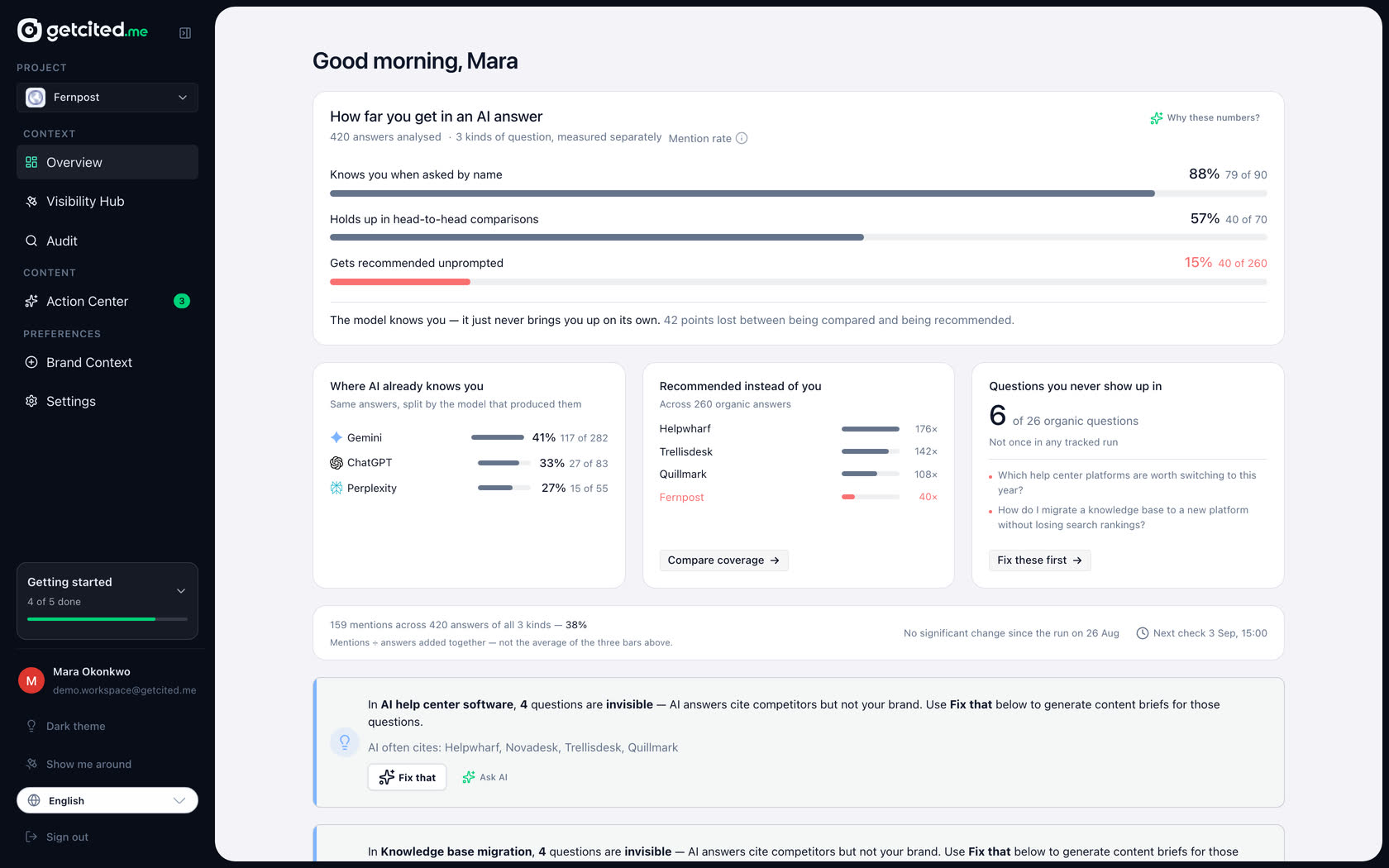
Task: Click the Brand Context plus-circle icon
Action: click(31, 362)
